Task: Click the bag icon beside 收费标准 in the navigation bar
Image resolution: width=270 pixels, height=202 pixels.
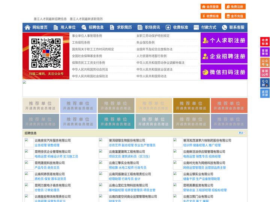Action: [168, 27]
